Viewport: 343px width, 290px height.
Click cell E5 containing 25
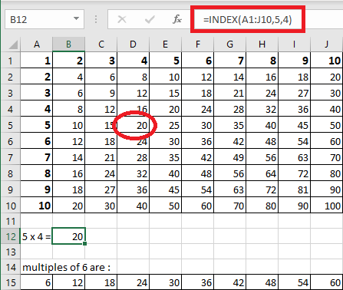pos(166,125)
